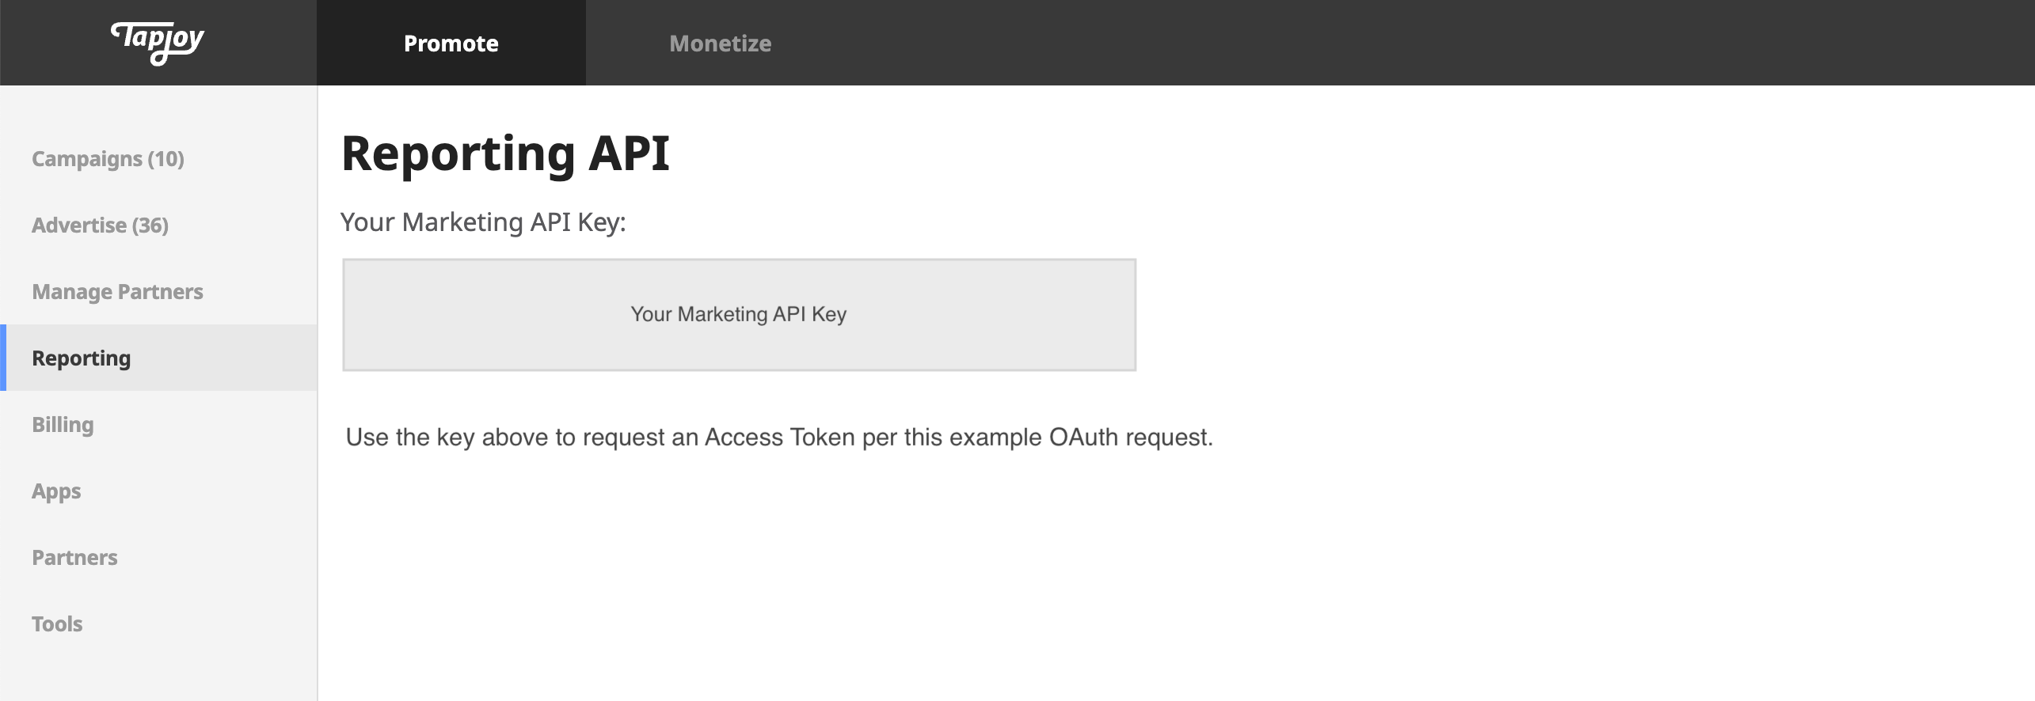Open the Tools section

(57, 624)
